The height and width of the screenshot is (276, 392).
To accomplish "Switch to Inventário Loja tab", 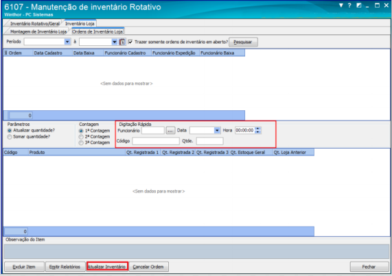I will pos(80,23).
